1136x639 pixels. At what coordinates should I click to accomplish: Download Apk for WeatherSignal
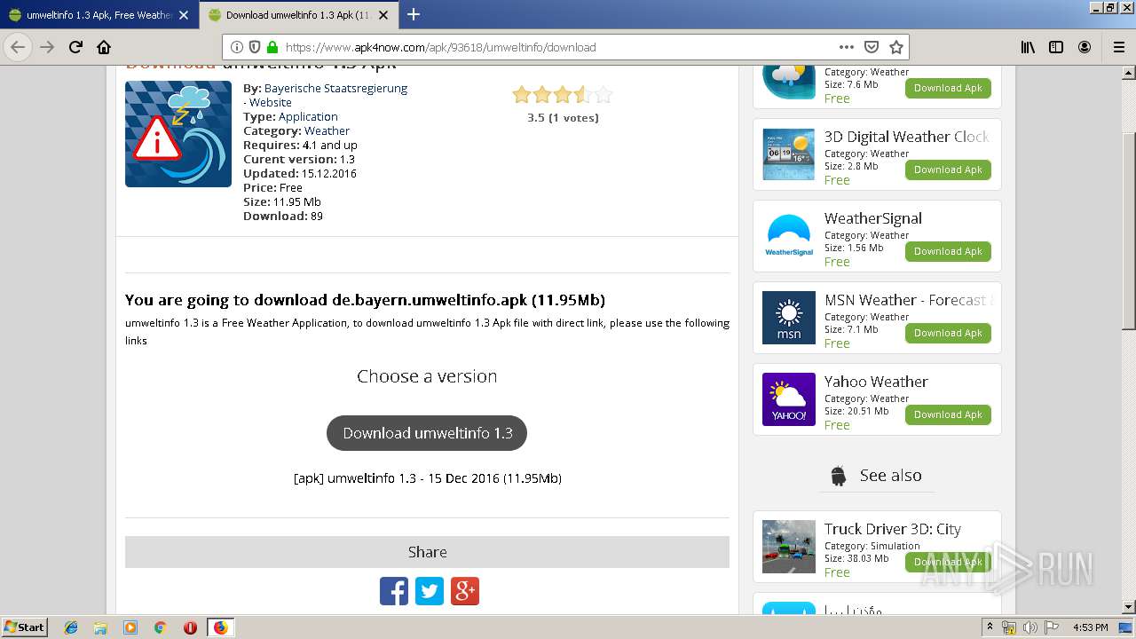pos(948,251)
